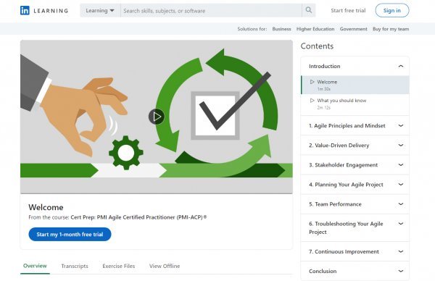
Task: Open the Learning dropdown in the search bar
Action: 100,11
